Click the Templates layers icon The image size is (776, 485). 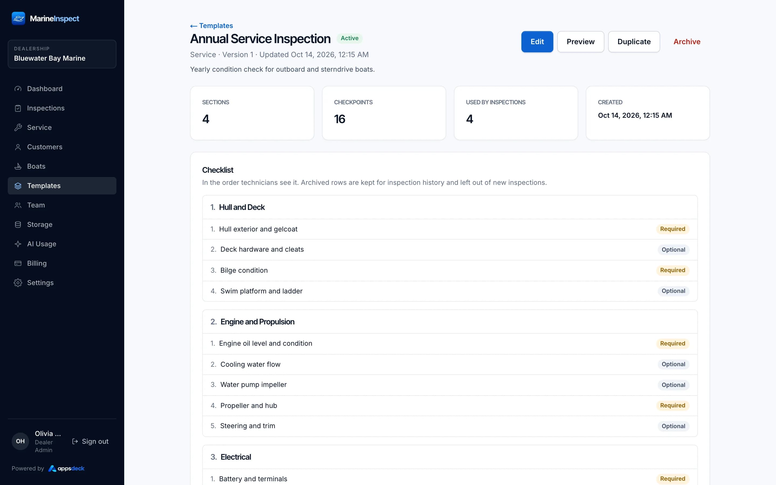coord(18,186)
